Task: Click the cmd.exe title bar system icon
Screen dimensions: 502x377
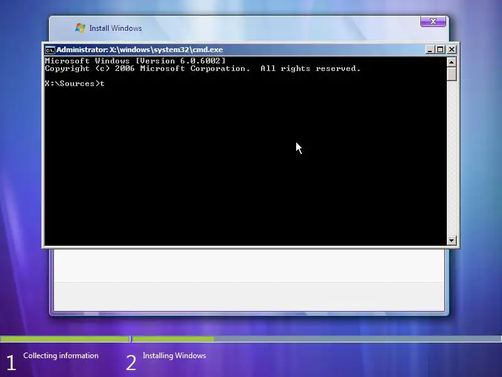Action: 50,50
